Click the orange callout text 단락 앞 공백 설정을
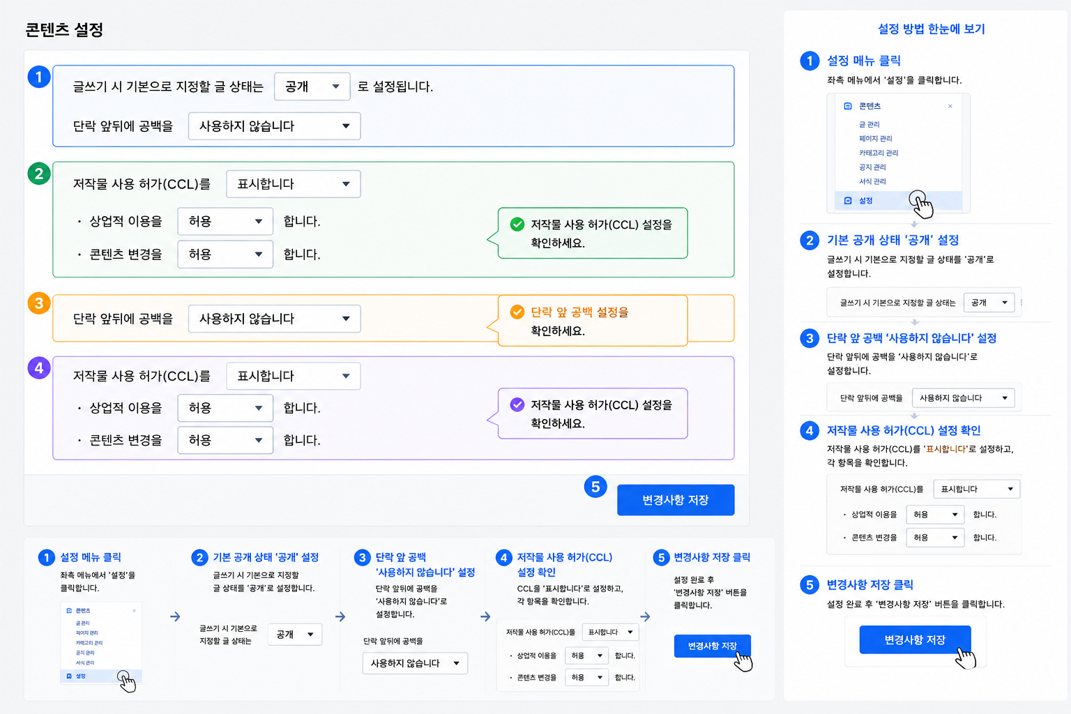Screen dimensions: 1071x714 (579, 312)
